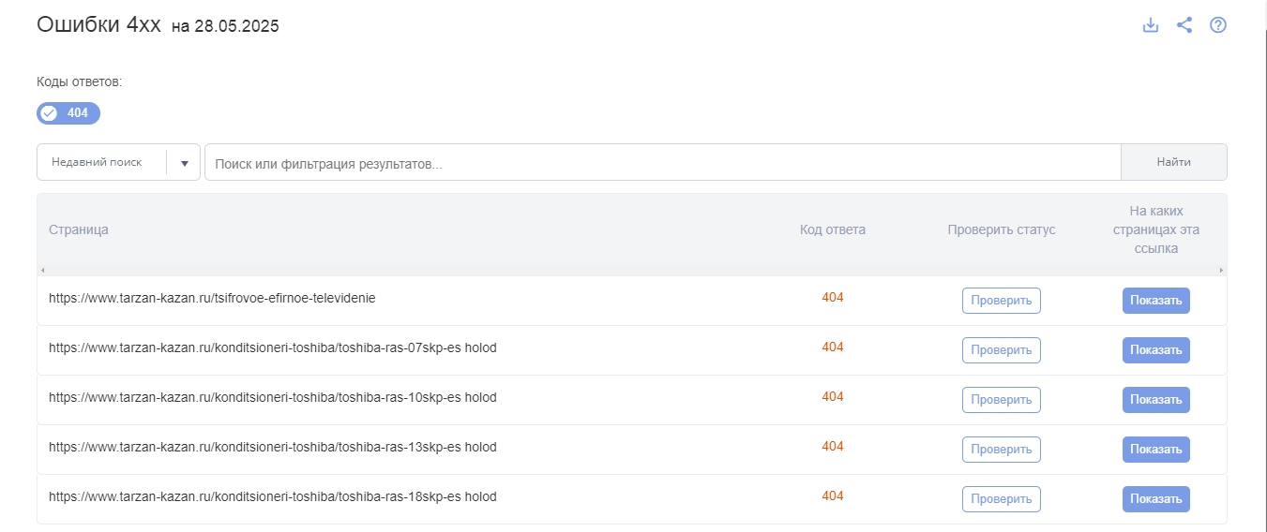
Task: Click the date 'на 28.05.2025'
Action: click(x=225, y=26)
